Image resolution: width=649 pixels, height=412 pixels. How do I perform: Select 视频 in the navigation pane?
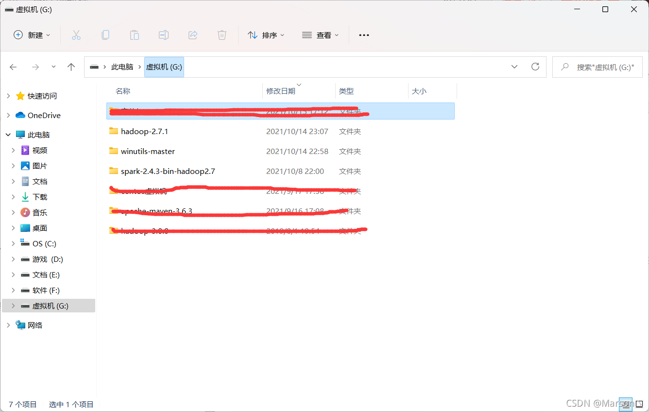[40, 150]
